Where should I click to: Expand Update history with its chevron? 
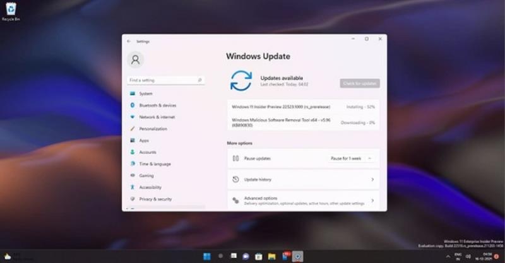[x=372, y=180]
